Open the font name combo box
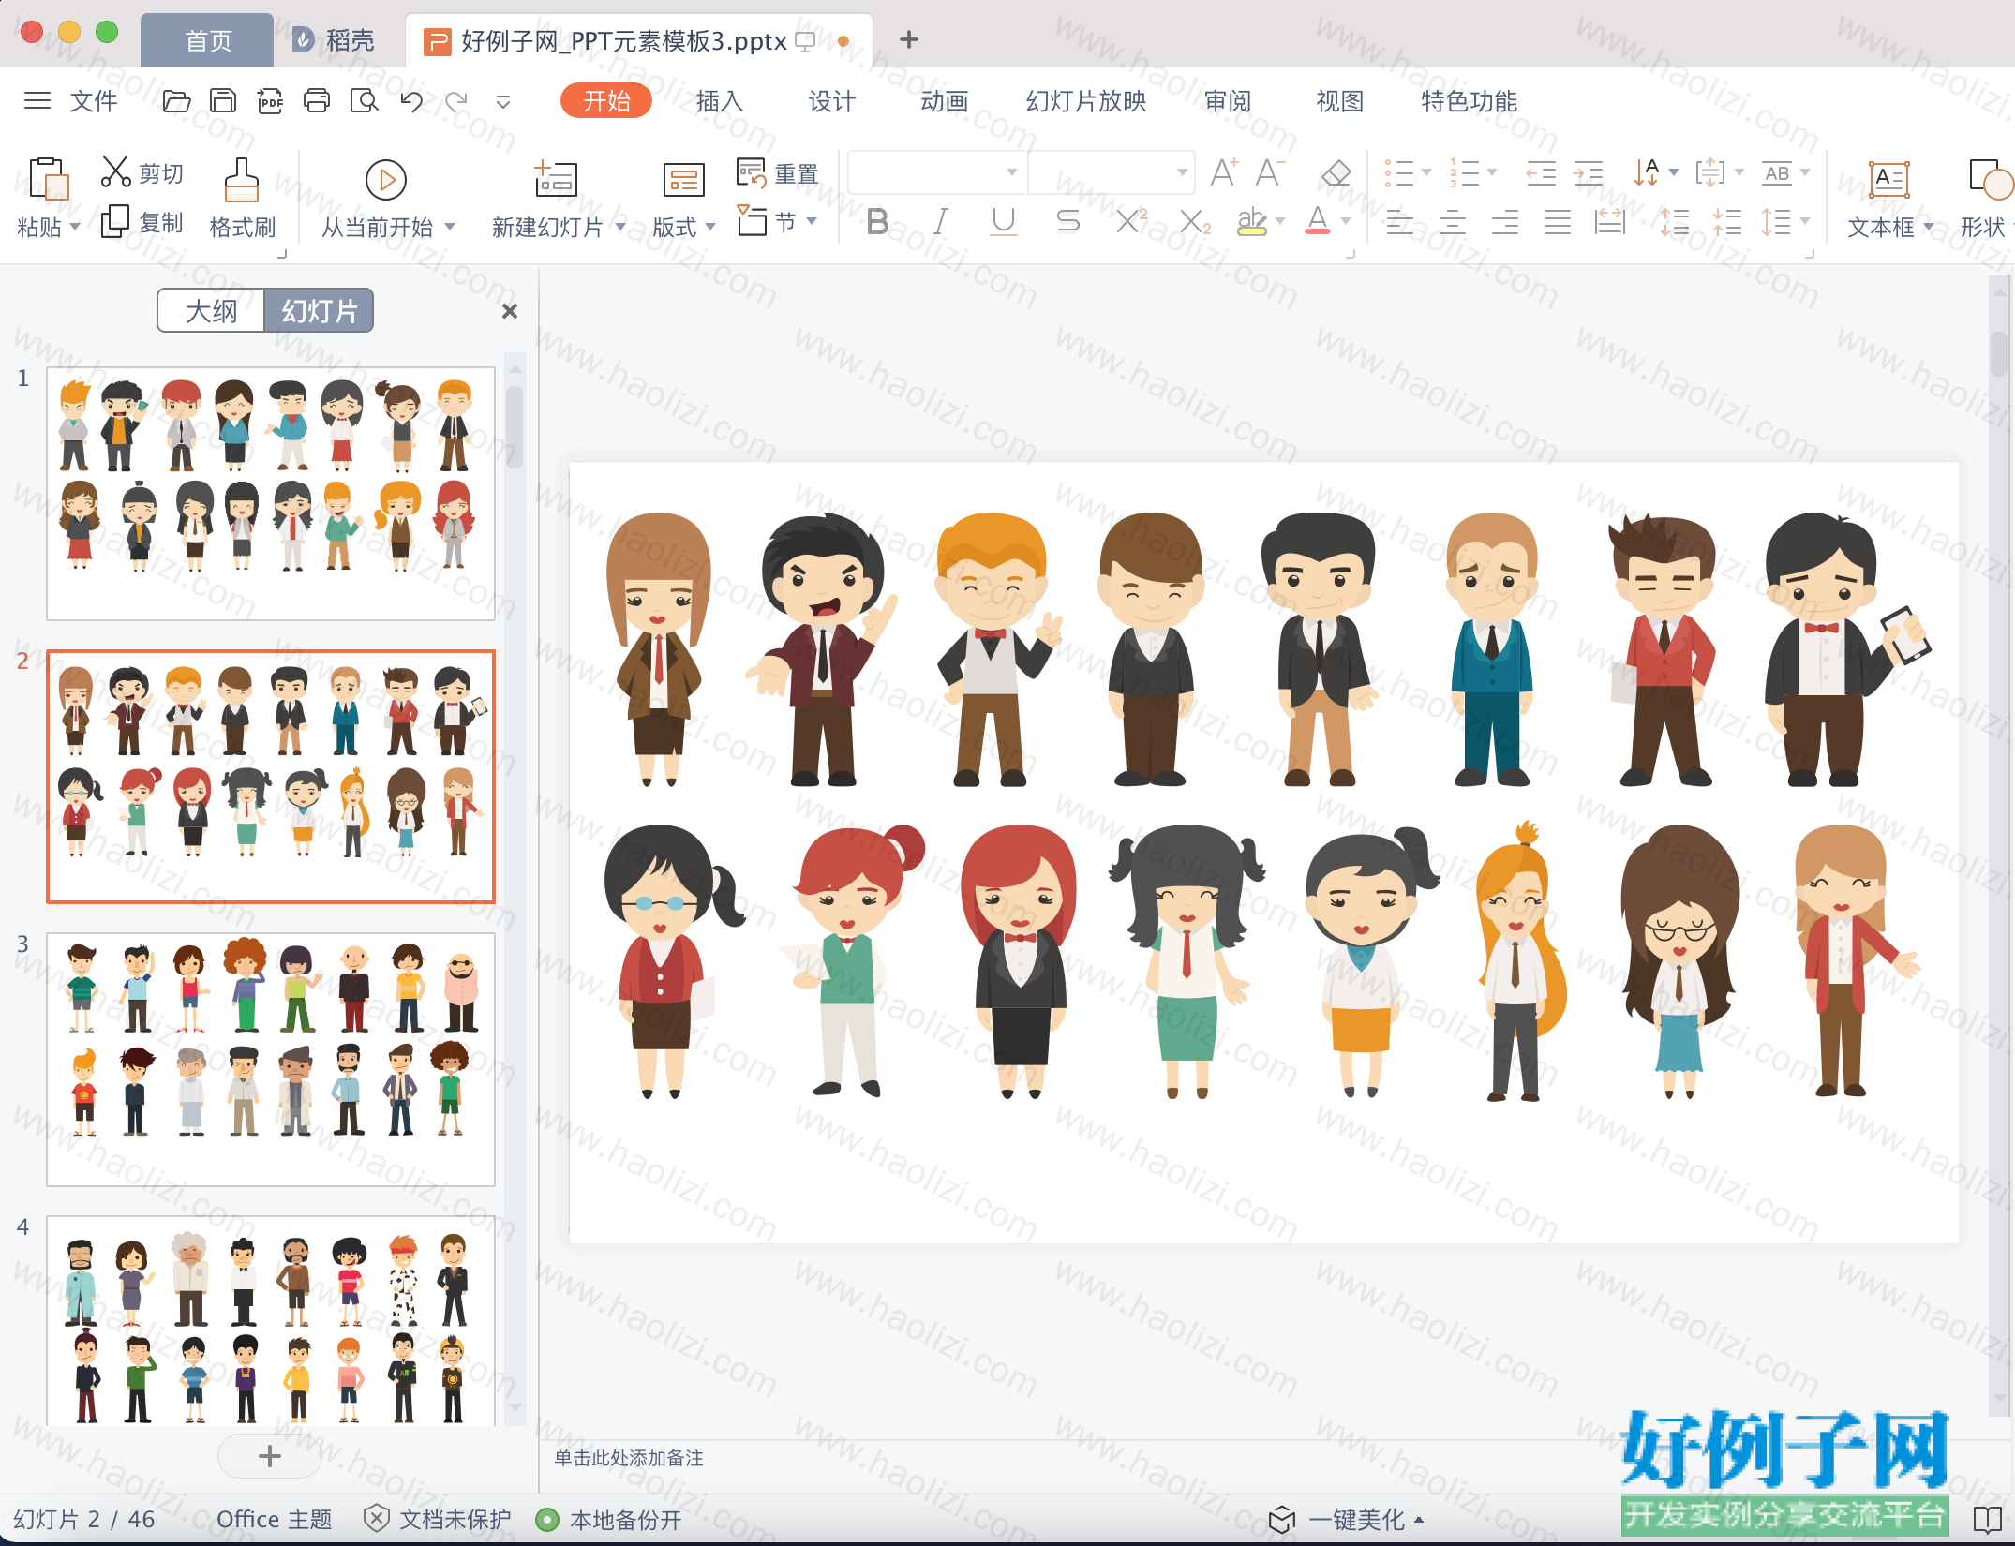Screen dimensions: 2015x1546 (936, 172)
